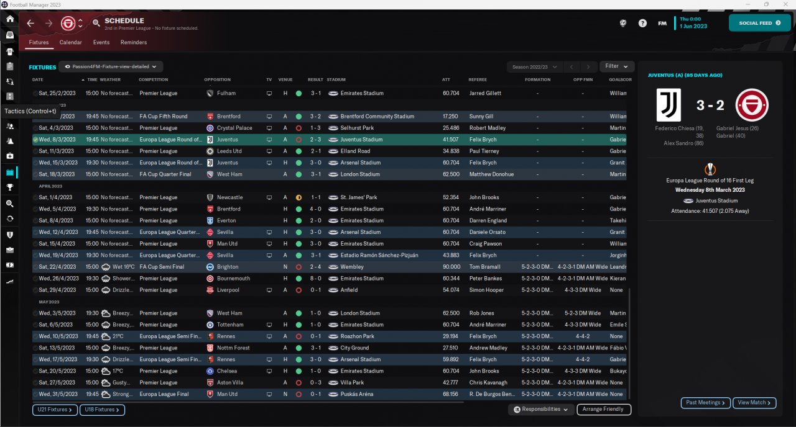Image resolution: width=796 pixels, height=427 pixels.
Task: Open the Filter dropdown
Action: (617, 66)
